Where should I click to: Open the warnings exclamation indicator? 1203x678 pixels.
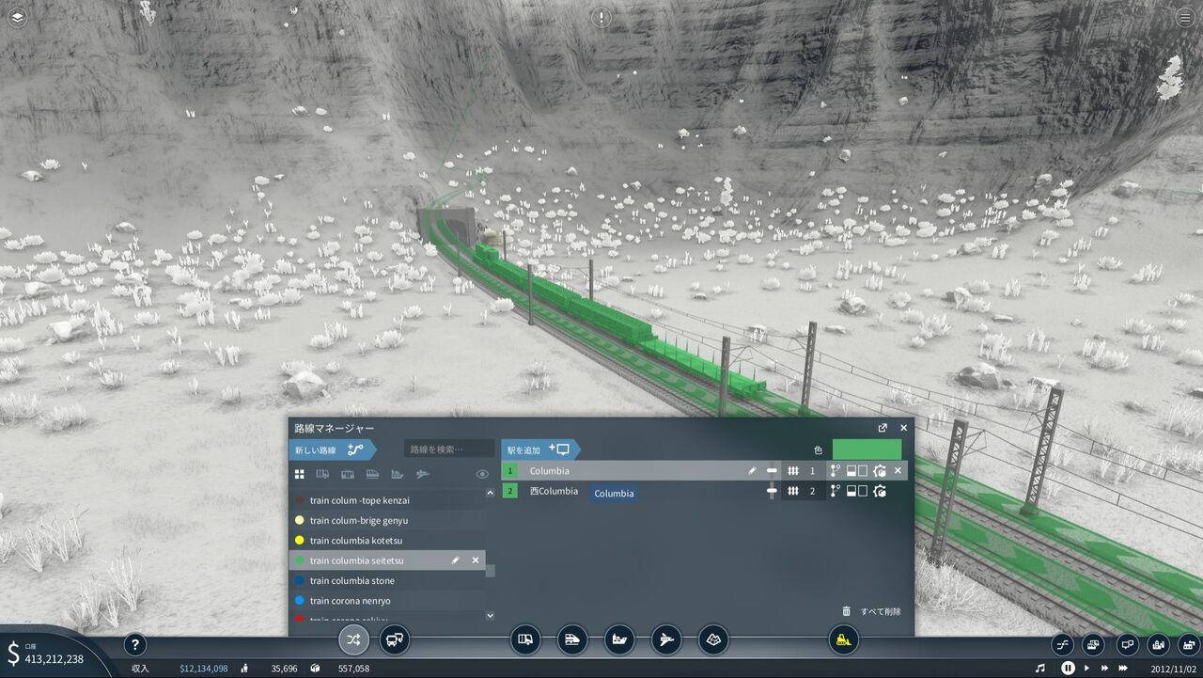pyautogui.click(x=601, y=17)
